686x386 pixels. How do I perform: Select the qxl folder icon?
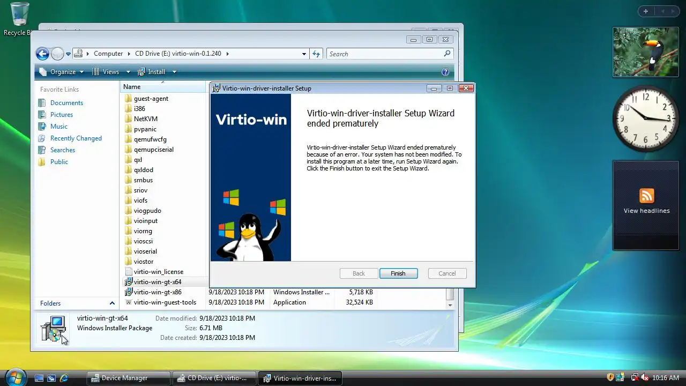tap(128, 160)
